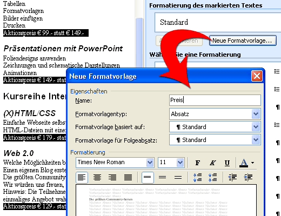Image resolution: width=281 pixels, height=216 pixels.
Task: Open font color dropdown arrow
Action: pos(252,163)
